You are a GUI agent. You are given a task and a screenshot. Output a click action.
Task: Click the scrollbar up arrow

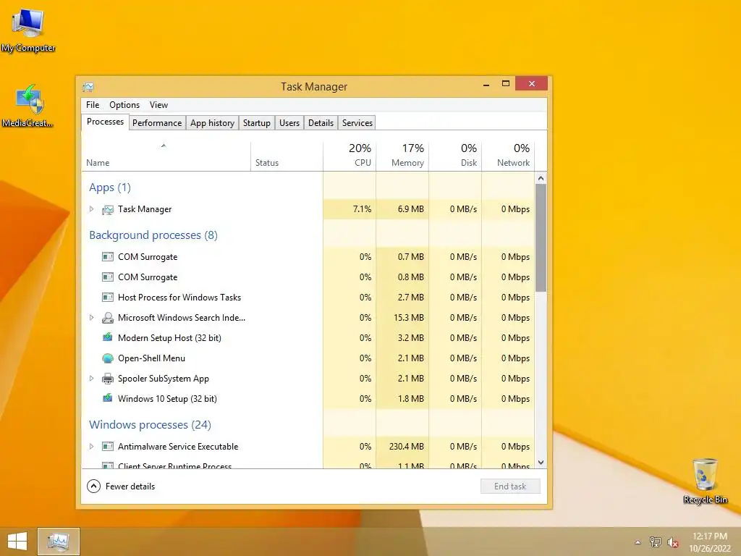pos(541,178)
